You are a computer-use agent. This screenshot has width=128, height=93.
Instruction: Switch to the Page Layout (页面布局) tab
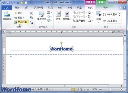click(39, 8)
